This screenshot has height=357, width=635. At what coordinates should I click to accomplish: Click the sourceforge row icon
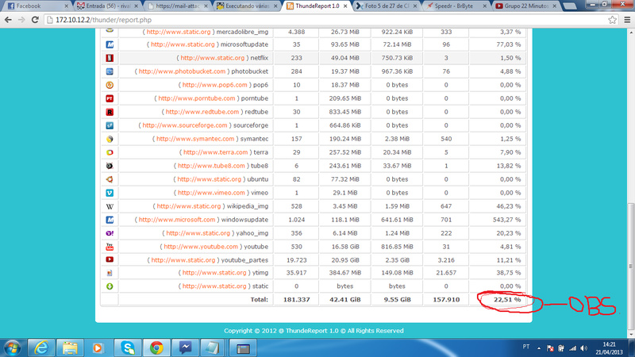(x=110, y=125)
